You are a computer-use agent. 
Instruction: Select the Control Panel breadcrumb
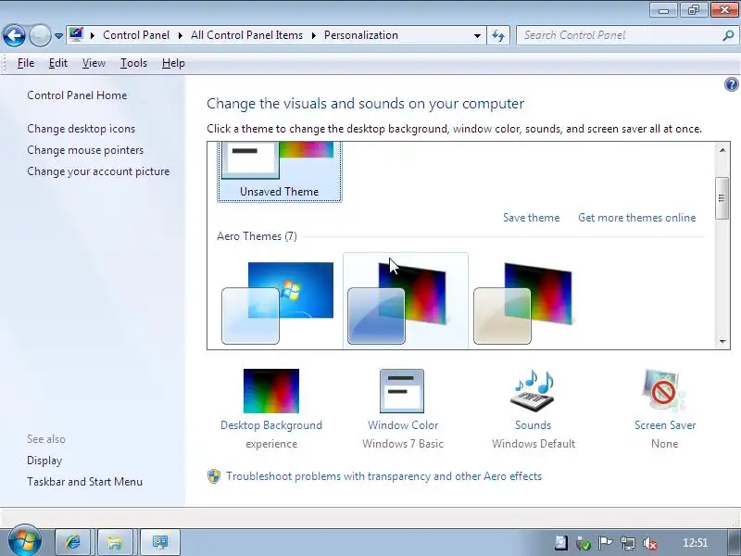[x=136, y=35]
